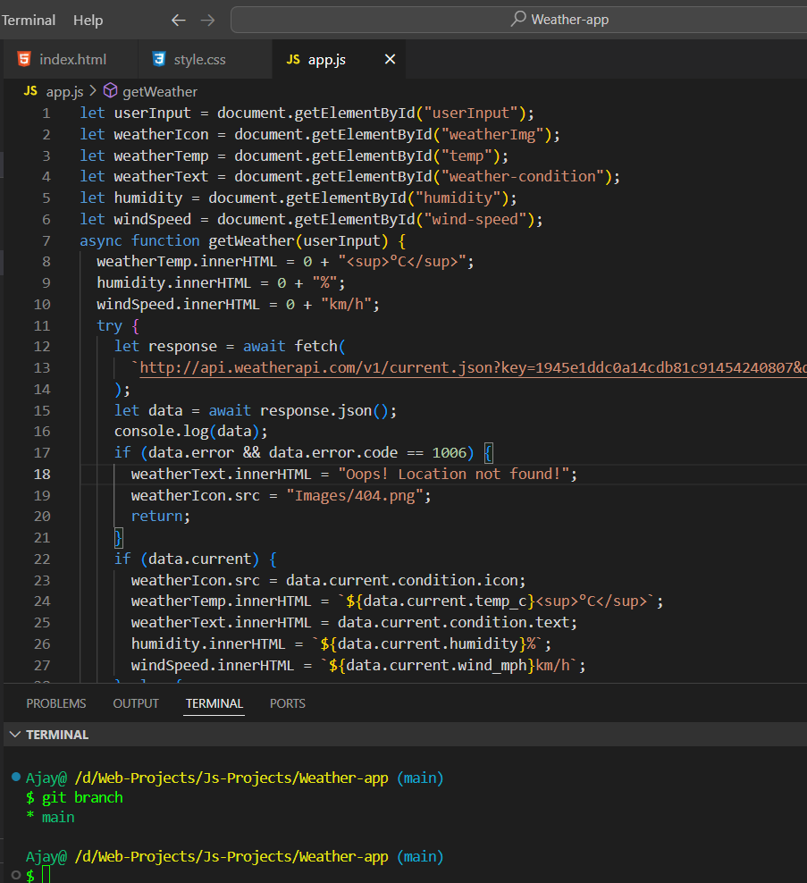
Task: Click 'return;' on line 20
Action: click(x=161, y=517)
